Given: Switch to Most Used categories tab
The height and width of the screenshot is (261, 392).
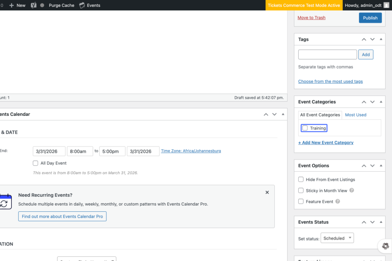Looking at the screenshot, I should pyautogui.click(x=356, y=115).
